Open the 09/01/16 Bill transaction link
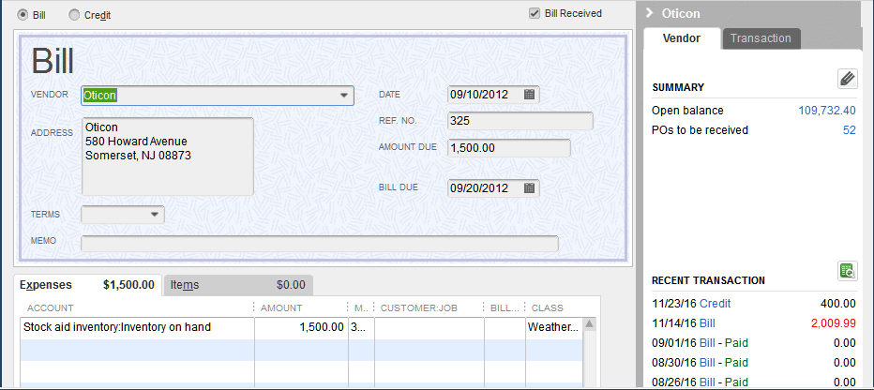 (x=707, y=342)
